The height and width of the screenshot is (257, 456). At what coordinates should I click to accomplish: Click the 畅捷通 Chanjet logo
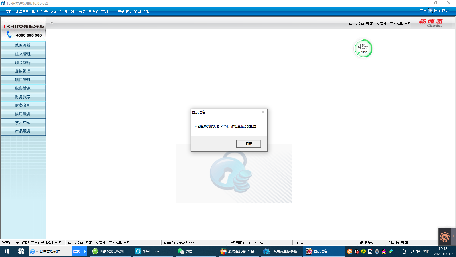431,23
